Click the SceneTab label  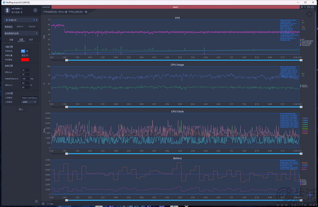46,7
